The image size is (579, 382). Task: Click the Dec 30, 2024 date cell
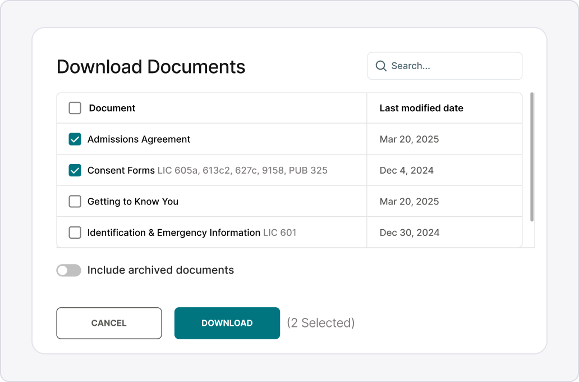[x=410, y=233]
